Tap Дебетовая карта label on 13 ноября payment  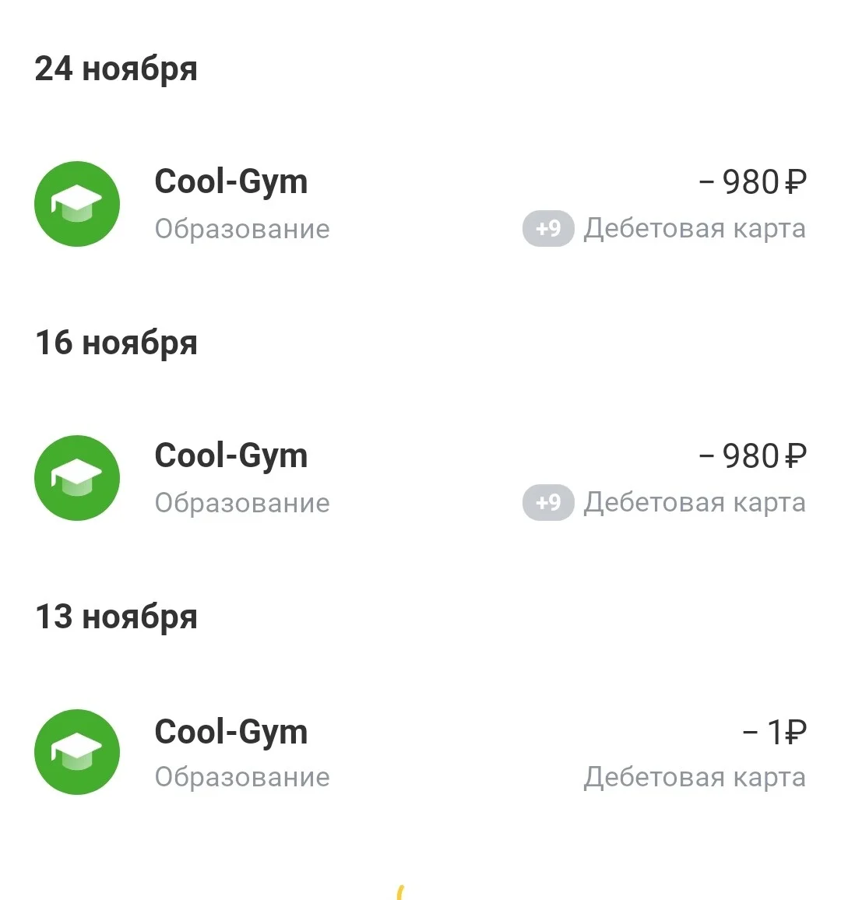pyautogui.click(x=695, y=777)
